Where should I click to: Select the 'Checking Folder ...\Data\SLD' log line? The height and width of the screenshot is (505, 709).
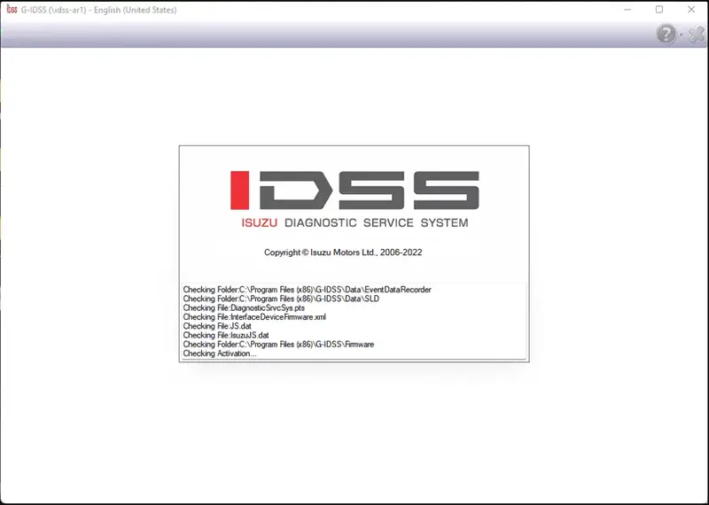[281, 299]
